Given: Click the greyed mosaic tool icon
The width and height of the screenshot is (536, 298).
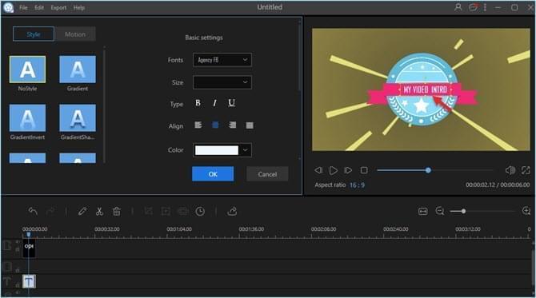Looking at the screenshot, I should (x=183, y=211).
